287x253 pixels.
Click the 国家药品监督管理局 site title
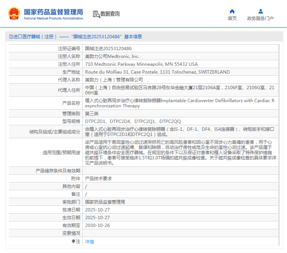pos(53,12)
